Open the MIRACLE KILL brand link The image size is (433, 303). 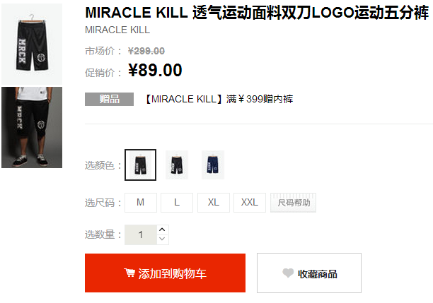117,30
